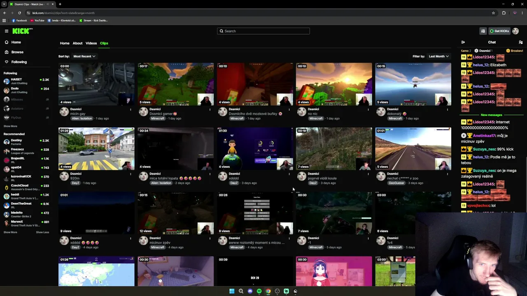
Task: Open Spotify from the taskbar
Action: 259,291
